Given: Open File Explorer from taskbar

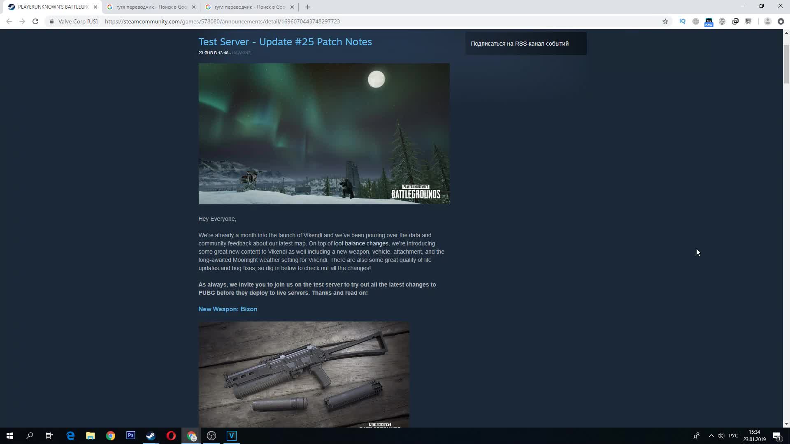Looking at the screenshot, I should click(91, 436).
